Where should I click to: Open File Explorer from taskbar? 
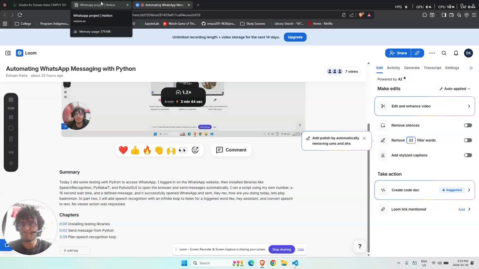(x=284, y=263)
